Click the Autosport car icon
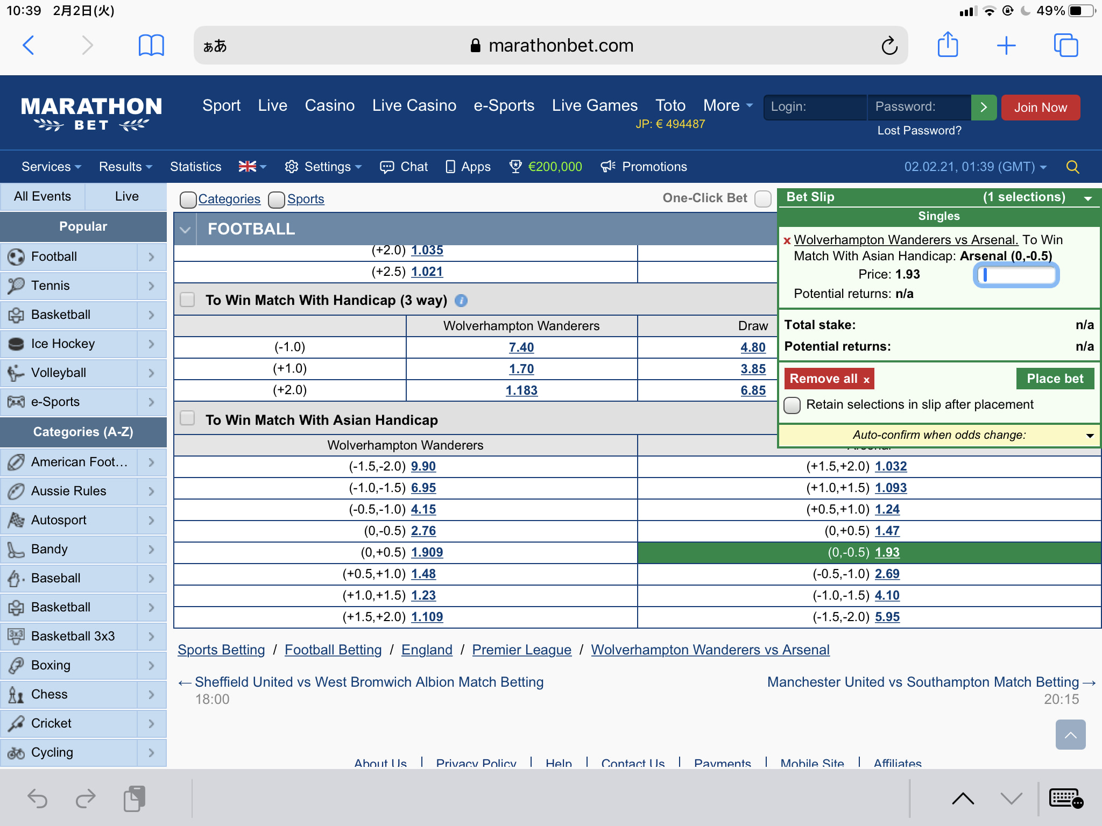This screenshot has width=1102, height=826. [16, 521]
